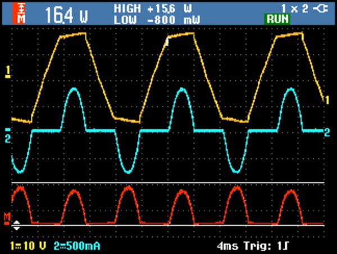
Task: Click the 1 x 2 probe setting
Action: (295, 9)
